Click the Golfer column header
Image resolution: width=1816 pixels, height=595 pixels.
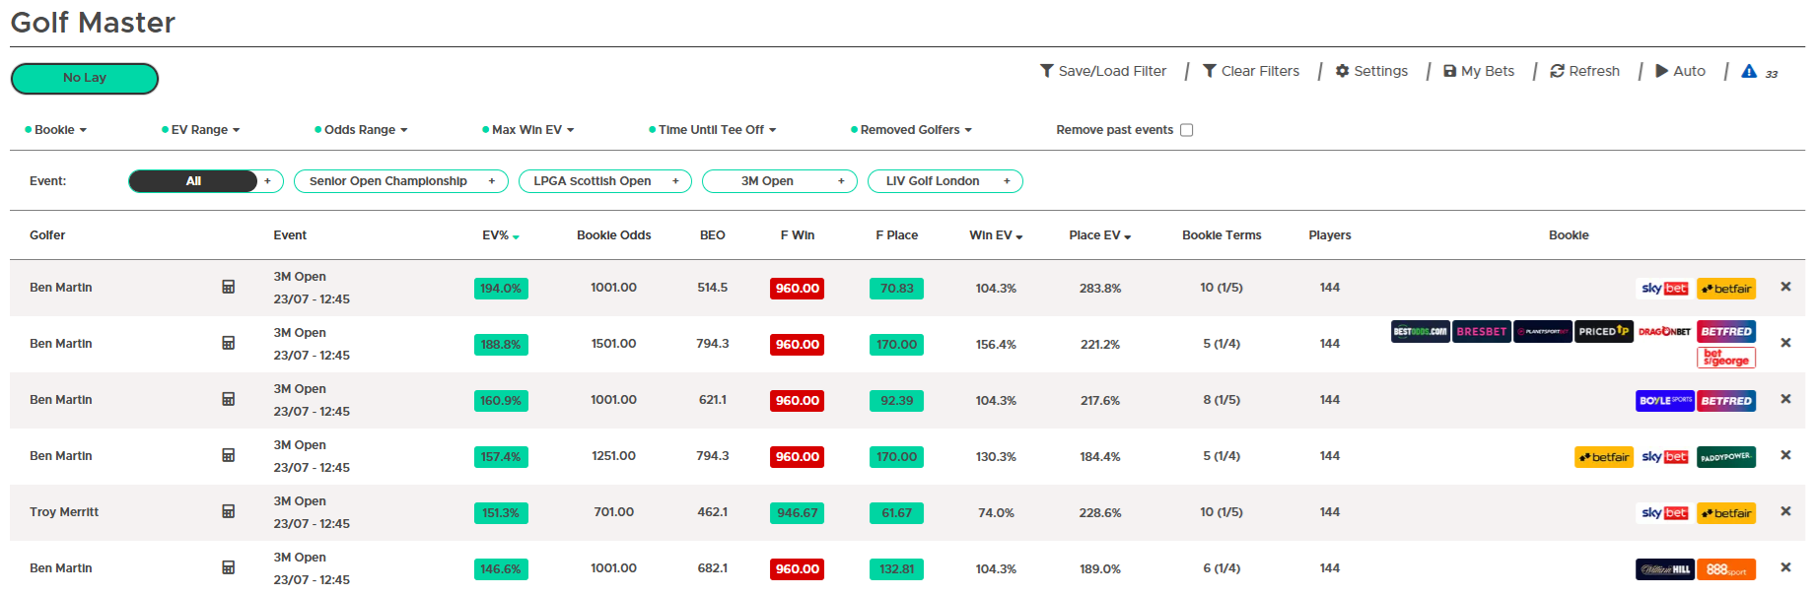click(47, 235)
